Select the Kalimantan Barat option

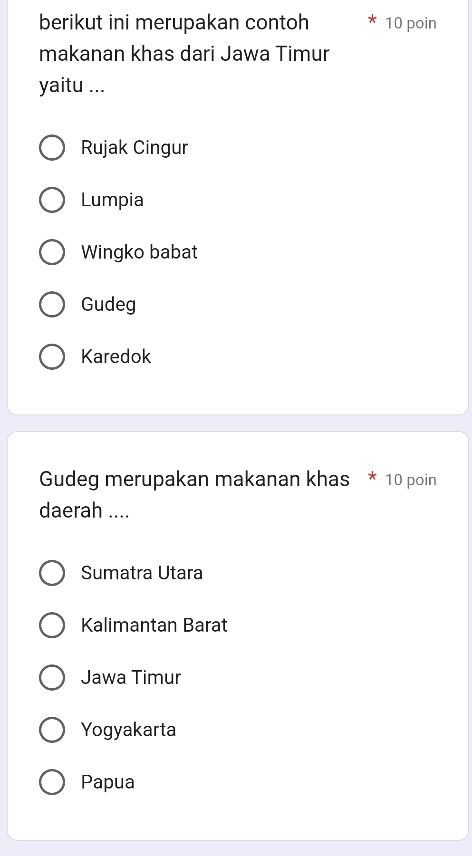pos(52,625)
